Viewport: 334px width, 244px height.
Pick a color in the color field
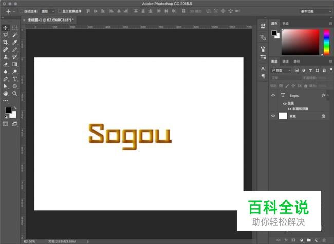point(301,42)
